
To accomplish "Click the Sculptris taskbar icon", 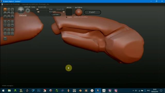I will pos(98,91).
